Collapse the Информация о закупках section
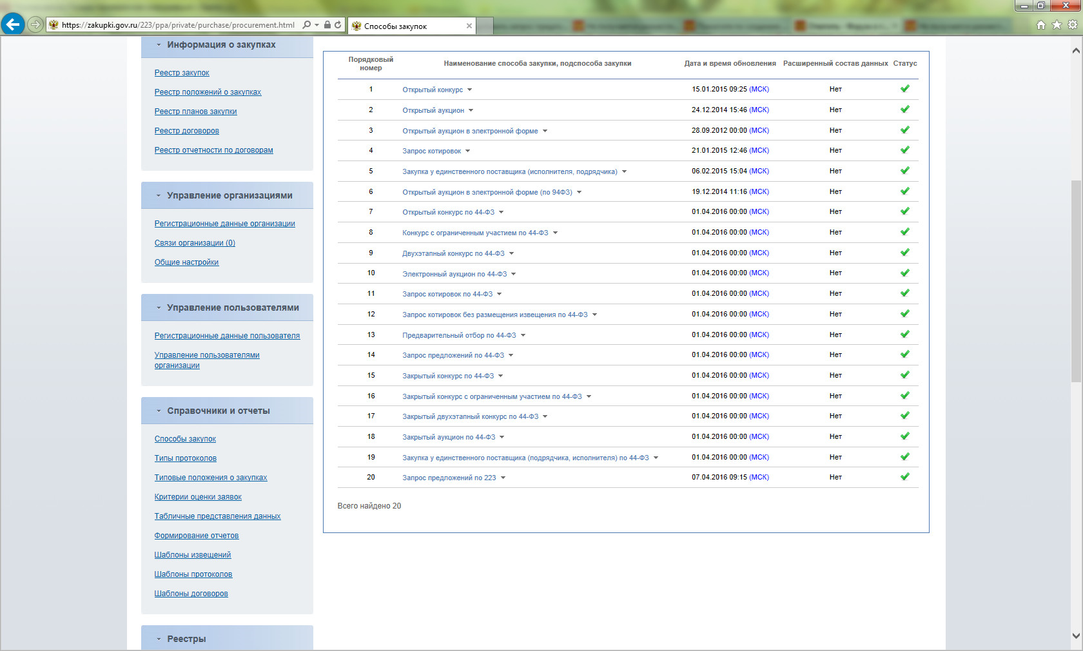Image resolution: width=1083 pixels, height=651 pixels. [x=159, y=45]
